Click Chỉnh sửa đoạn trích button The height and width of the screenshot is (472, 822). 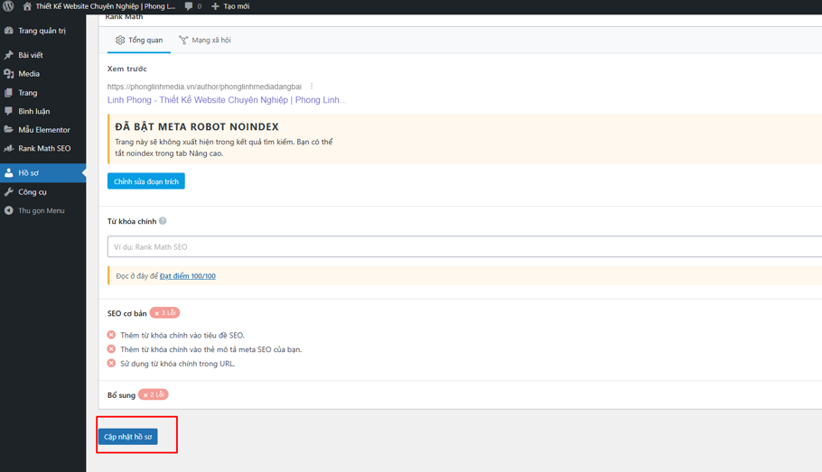click(146, 181)
